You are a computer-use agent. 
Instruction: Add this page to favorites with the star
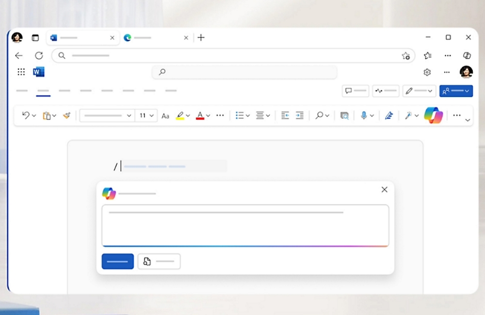[405, 56]
